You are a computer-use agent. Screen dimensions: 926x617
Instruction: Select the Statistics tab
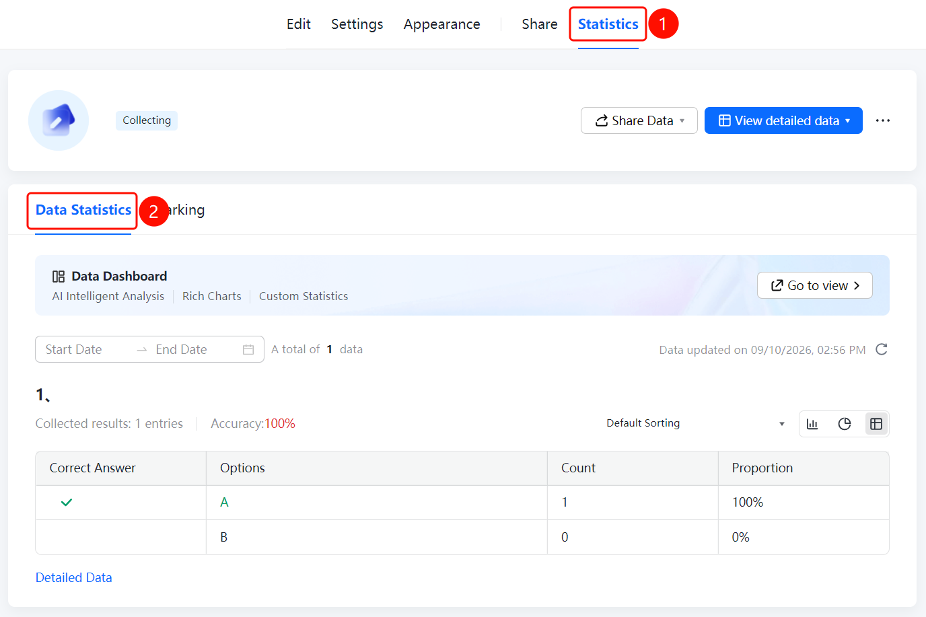click(608, 24)
